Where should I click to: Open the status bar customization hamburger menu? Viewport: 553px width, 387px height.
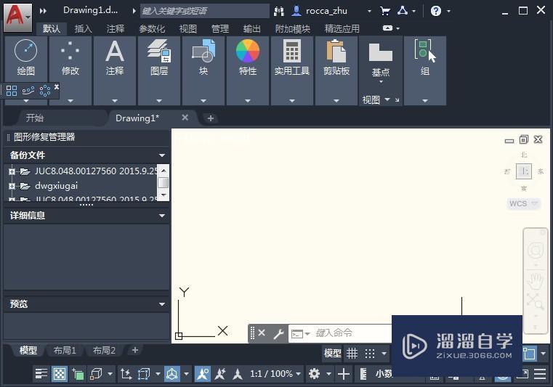point(540,374)
